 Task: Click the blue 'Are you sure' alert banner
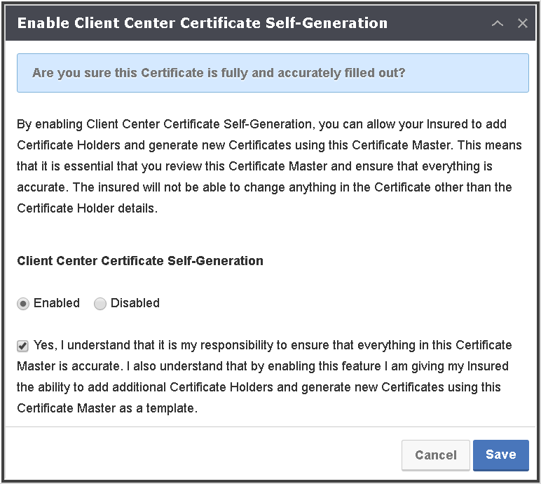pos(273,73)
